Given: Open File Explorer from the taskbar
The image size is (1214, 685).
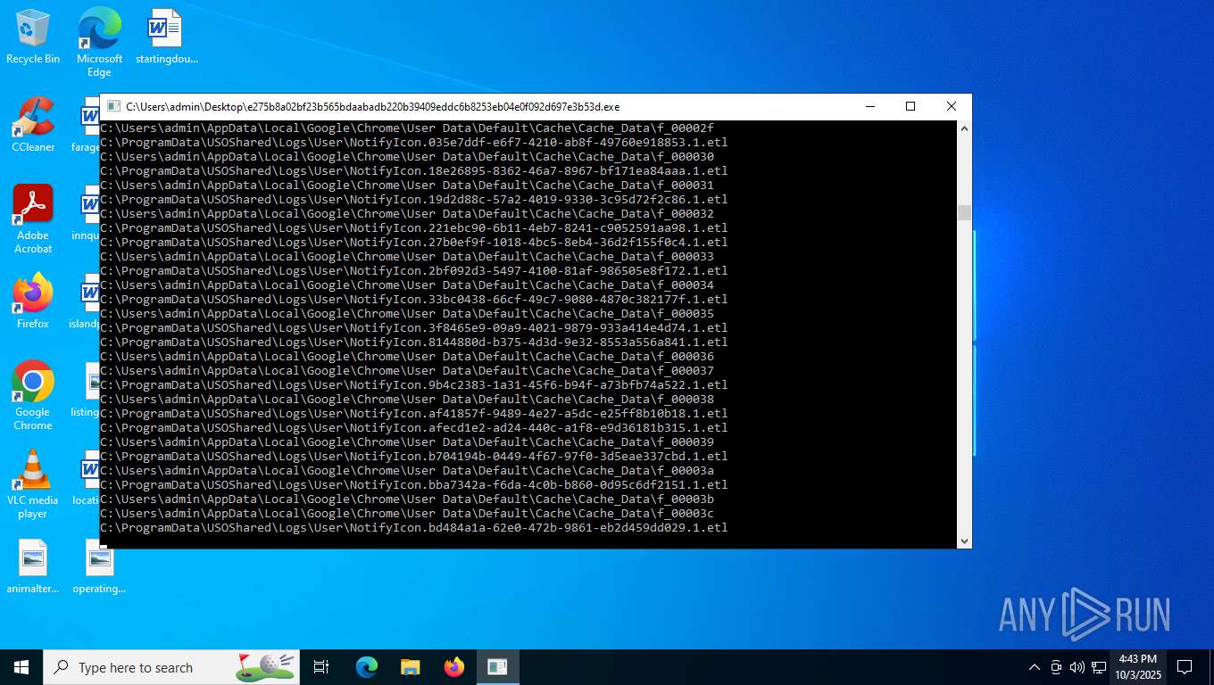Looking at the screenshot, I should pos(410,667).
